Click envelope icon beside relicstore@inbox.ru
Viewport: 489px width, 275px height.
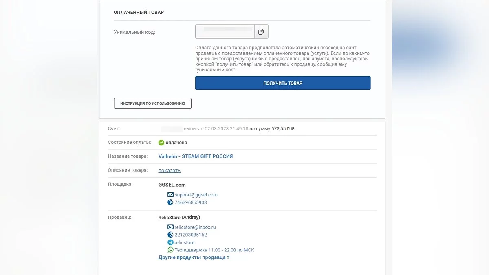point(170,227)
